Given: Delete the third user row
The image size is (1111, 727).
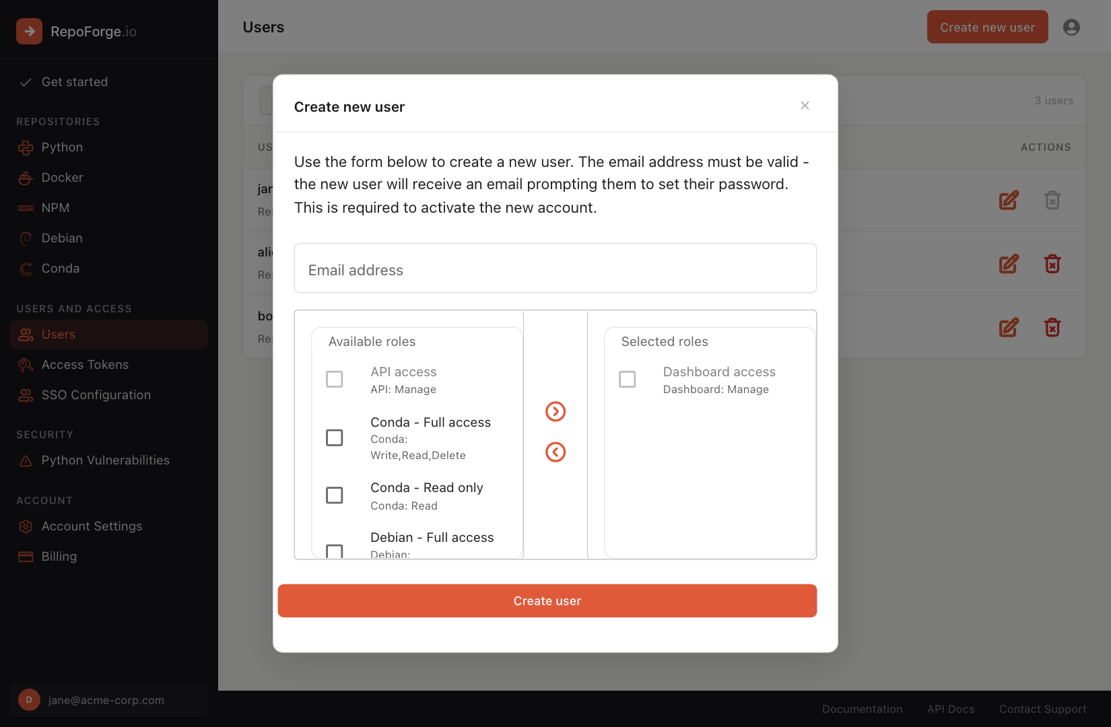Looking at the screenshot, I should click(x=1052, y=327).
